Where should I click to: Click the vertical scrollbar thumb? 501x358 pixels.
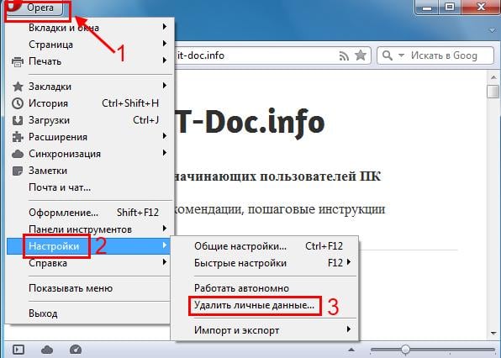(x=493, y=92)
